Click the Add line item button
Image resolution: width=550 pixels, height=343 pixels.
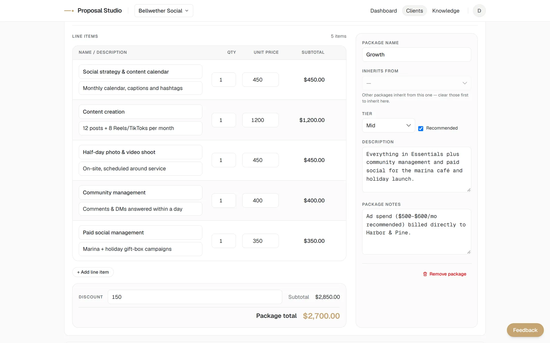93,272
